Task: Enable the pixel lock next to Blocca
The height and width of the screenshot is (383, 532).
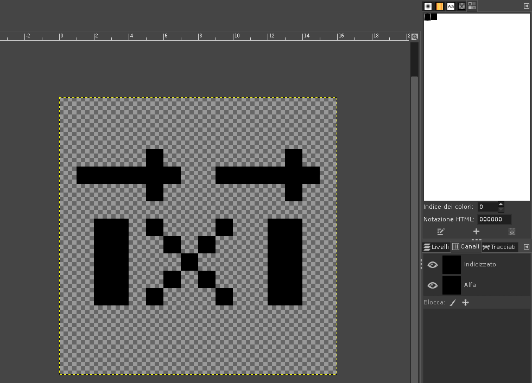Action: pyautogui.click(x=453, y=302)
